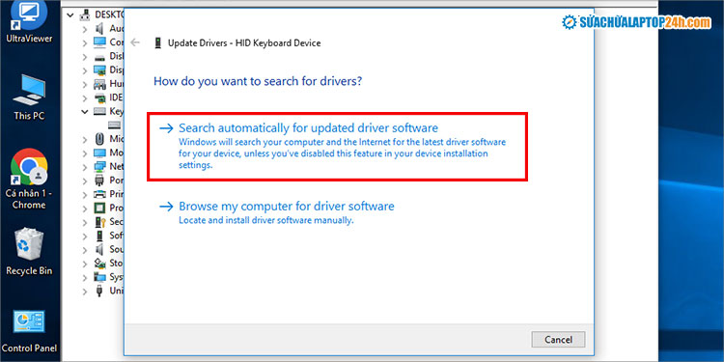
Task: Expand the Monitors category chevron
Action: point(85,153)
